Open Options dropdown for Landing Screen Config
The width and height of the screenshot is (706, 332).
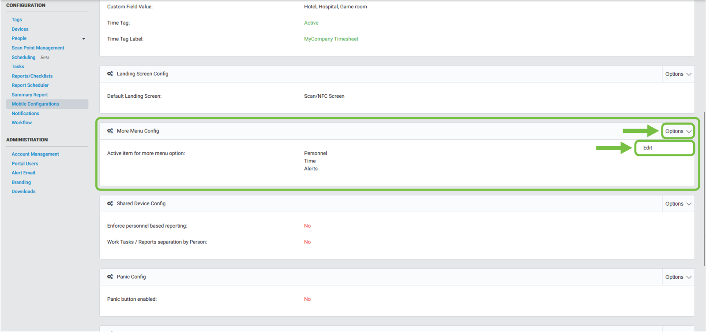678,74
